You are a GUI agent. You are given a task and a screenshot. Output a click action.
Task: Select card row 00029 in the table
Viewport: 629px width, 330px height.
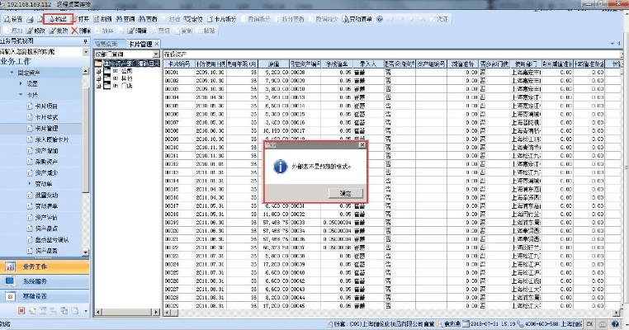pos(392,305)
